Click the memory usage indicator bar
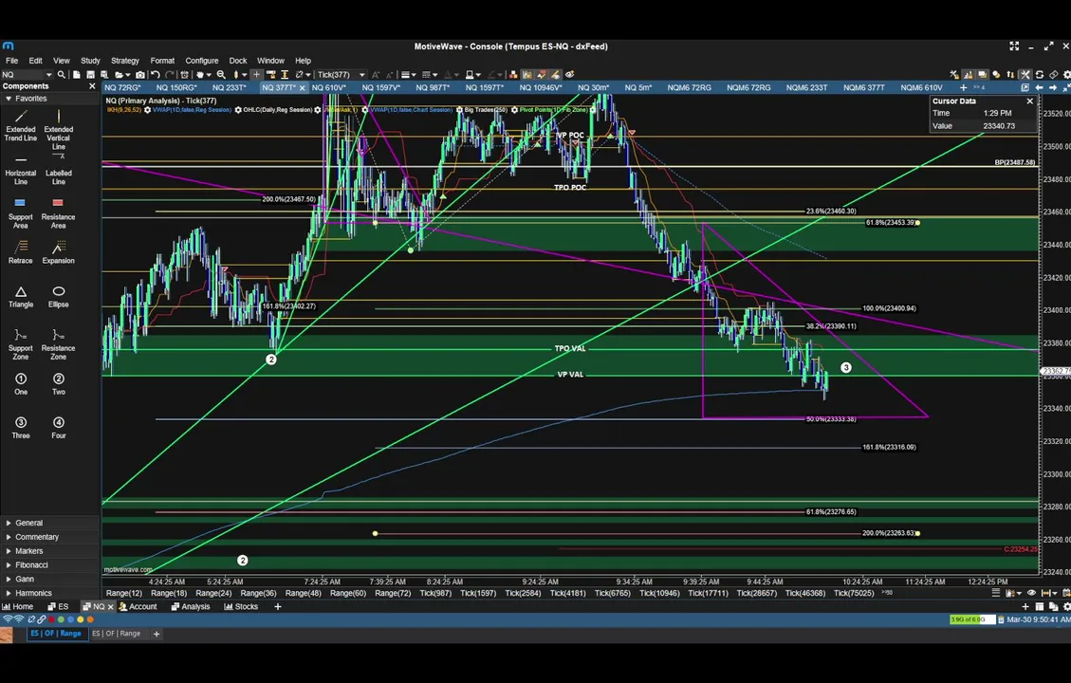The image size is (1071, 683). click(x=972, y=619)
